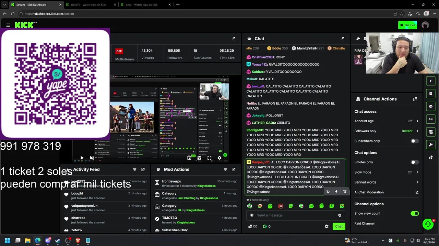Screen dimensions: 439x246
Task: Open Brave browser from the taskbar
Action: point(78,241)
